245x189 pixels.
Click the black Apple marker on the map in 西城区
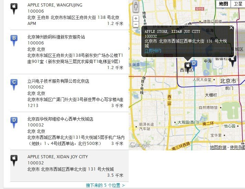(x=188, y=68)
